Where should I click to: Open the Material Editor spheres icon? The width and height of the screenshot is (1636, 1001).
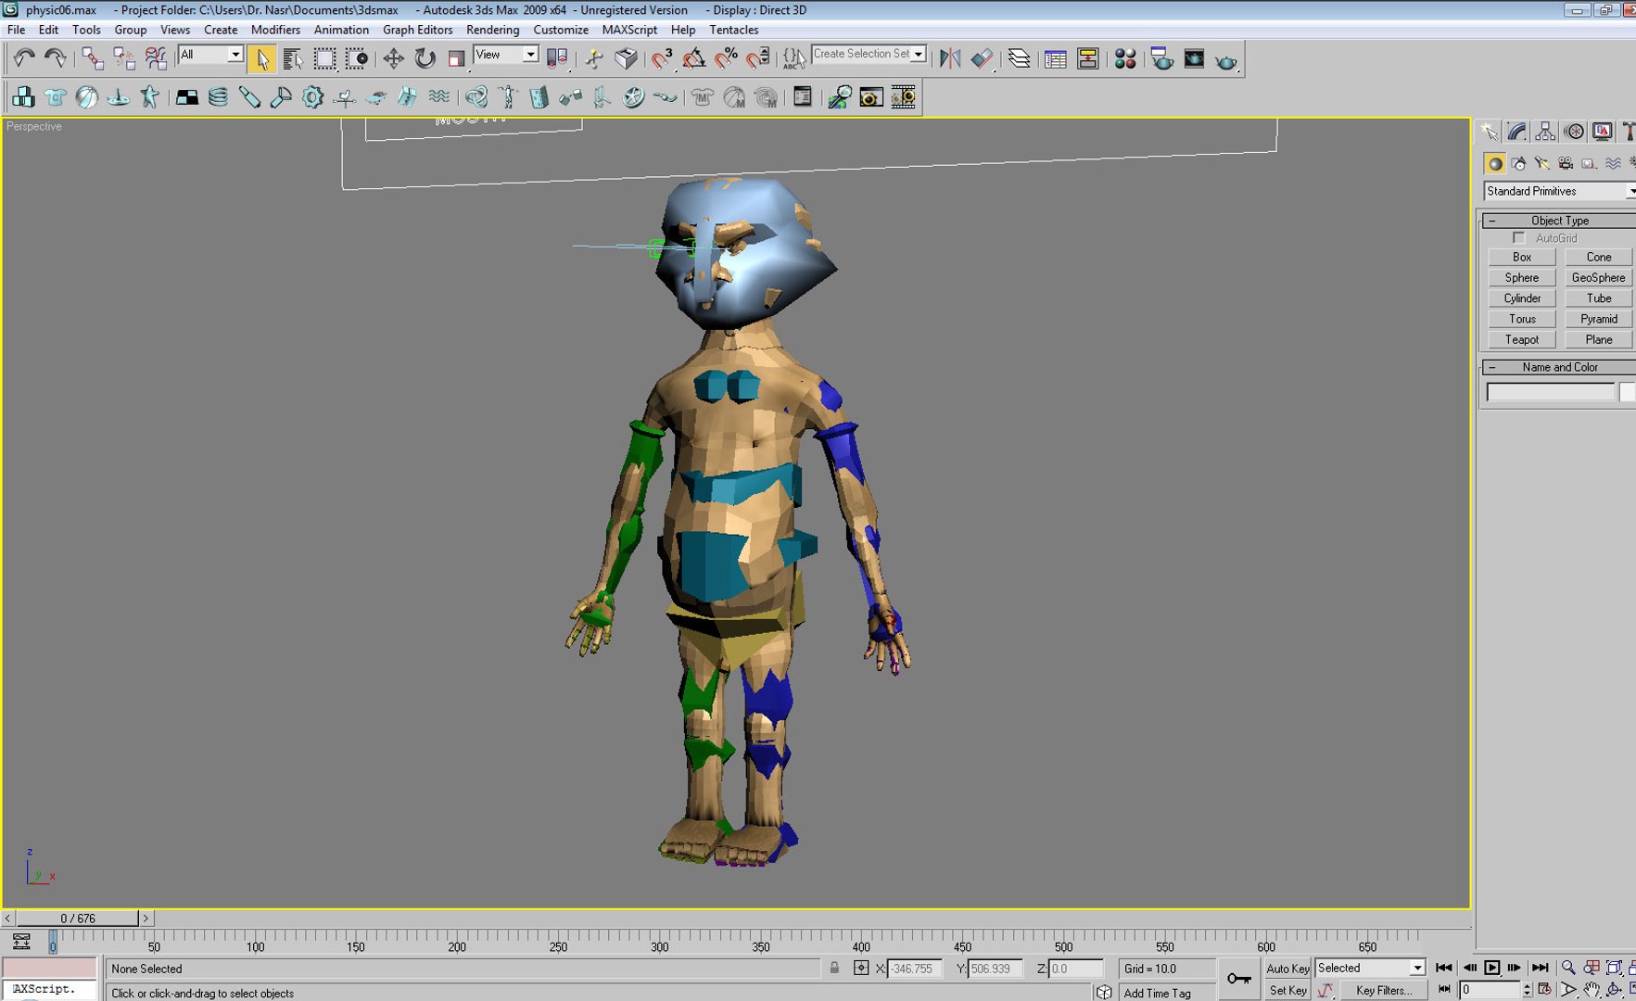pos(1125,59)
